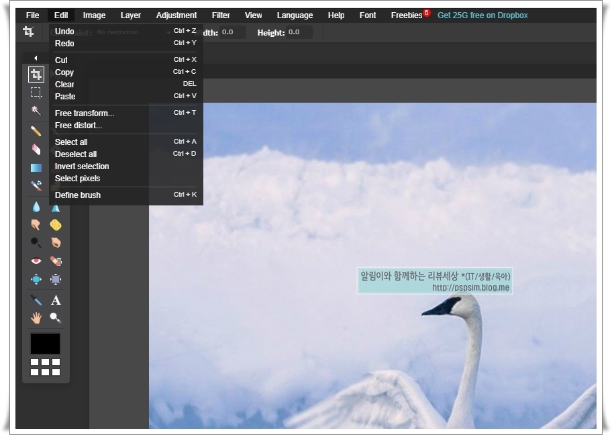Select the Smudge finger tool
Screen dimensions: 612x435
[x=36, y=225]
